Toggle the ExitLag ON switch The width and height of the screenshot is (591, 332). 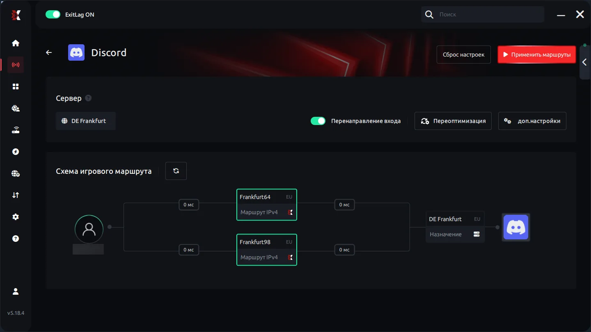[x=53, y=14]
